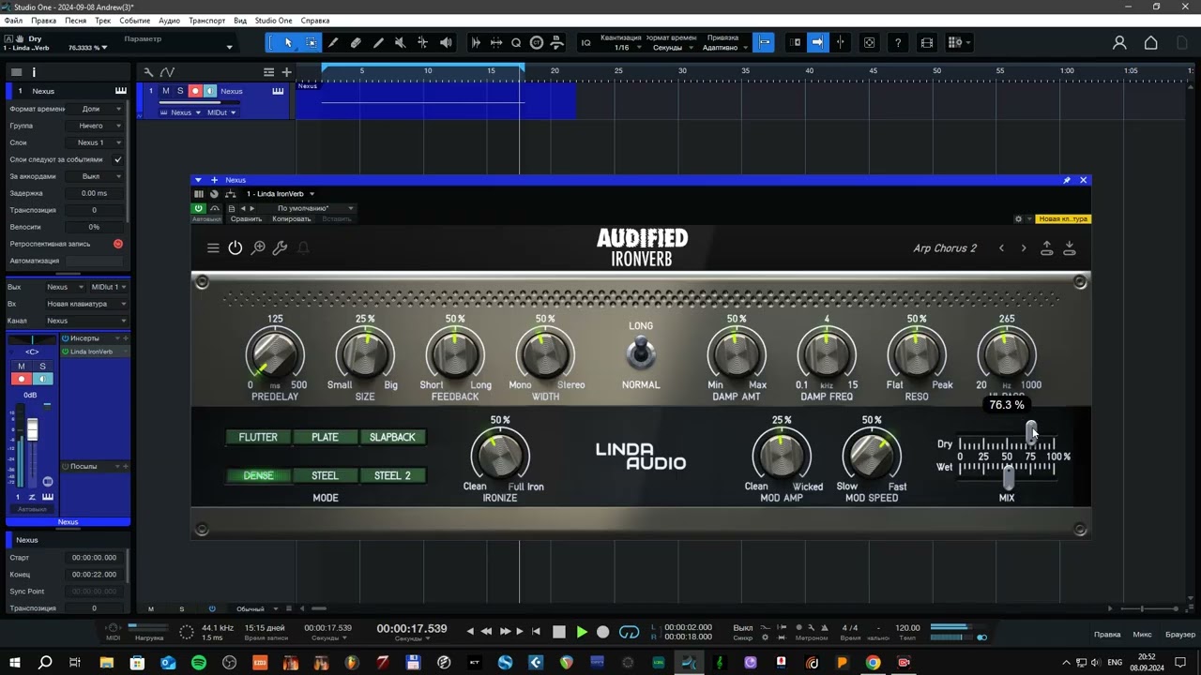Viewport: 1201px width, 675px height.
Task: Load previous IronVerb preset
Action: pyautogui.click(x=1001, y=248)
